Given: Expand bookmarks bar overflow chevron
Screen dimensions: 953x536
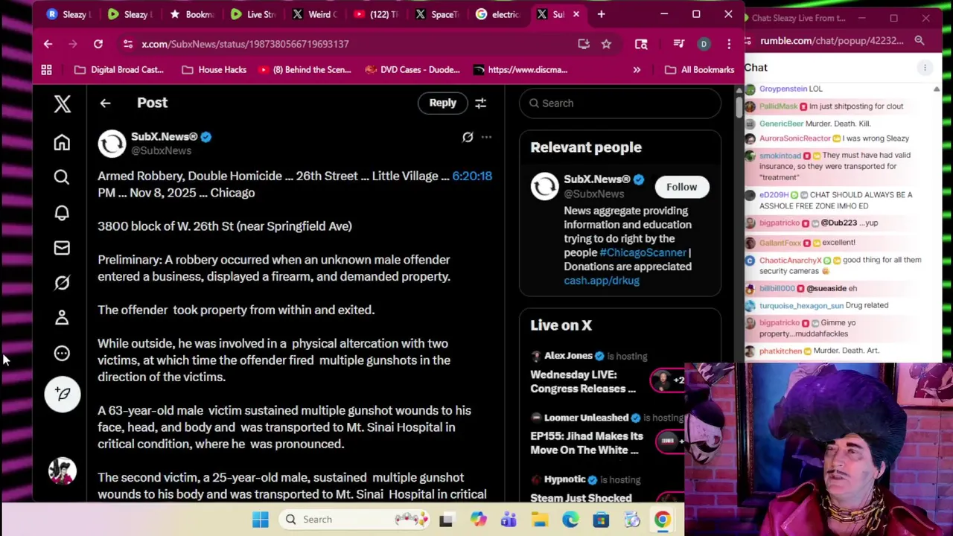Looking at the screenshot, I should coord(637,70).
